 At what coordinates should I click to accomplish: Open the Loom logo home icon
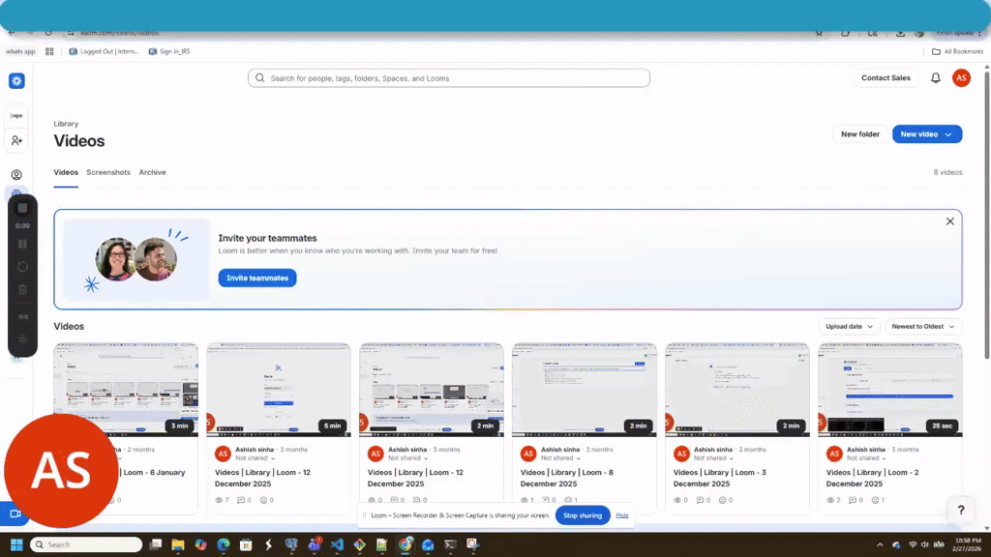pos(16,81)
